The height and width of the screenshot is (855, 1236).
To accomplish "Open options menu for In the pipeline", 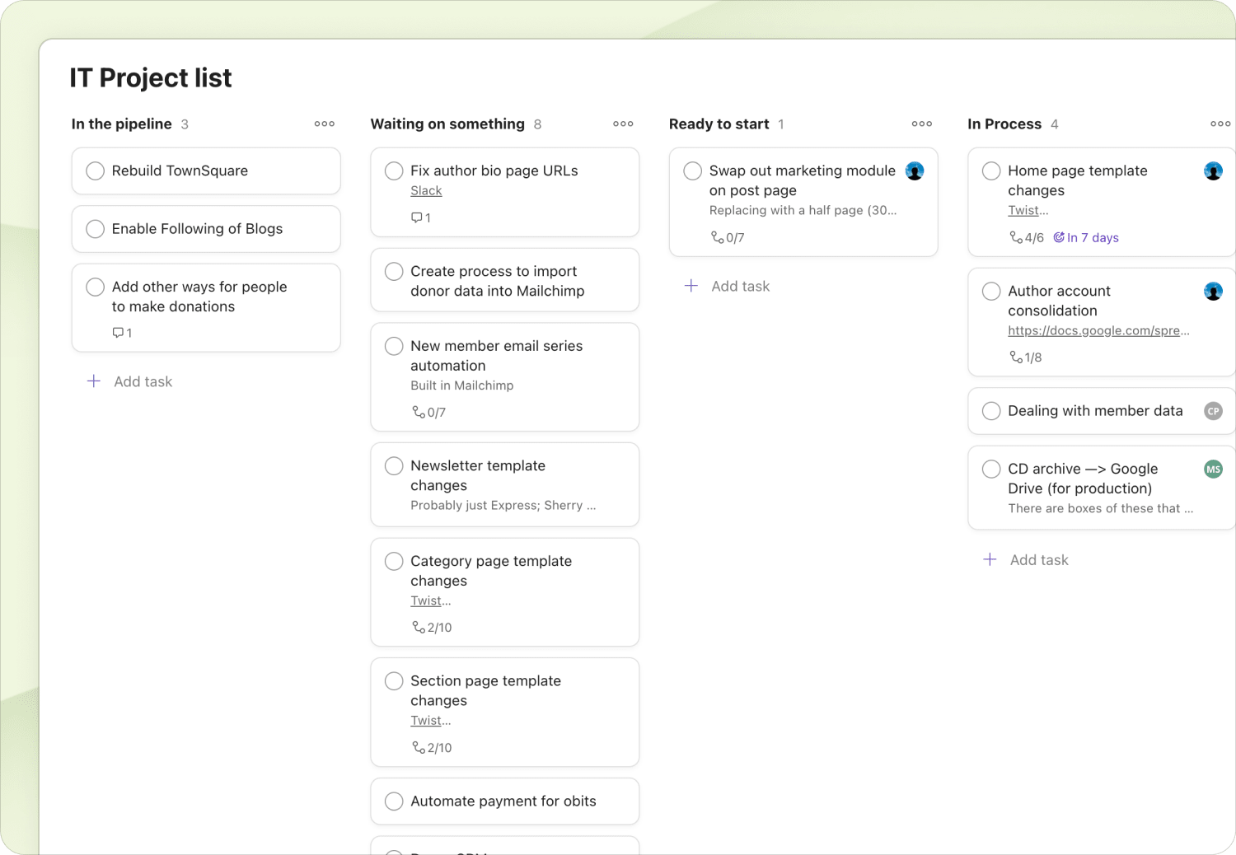I will [325, 124].
